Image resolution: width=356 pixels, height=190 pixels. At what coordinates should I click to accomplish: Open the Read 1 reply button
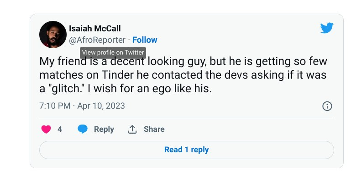click(x=186, y=150)
